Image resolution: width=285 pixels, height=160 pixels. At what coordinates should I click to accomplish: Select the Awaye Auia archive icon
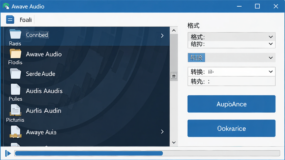click(x=15, y=132)
